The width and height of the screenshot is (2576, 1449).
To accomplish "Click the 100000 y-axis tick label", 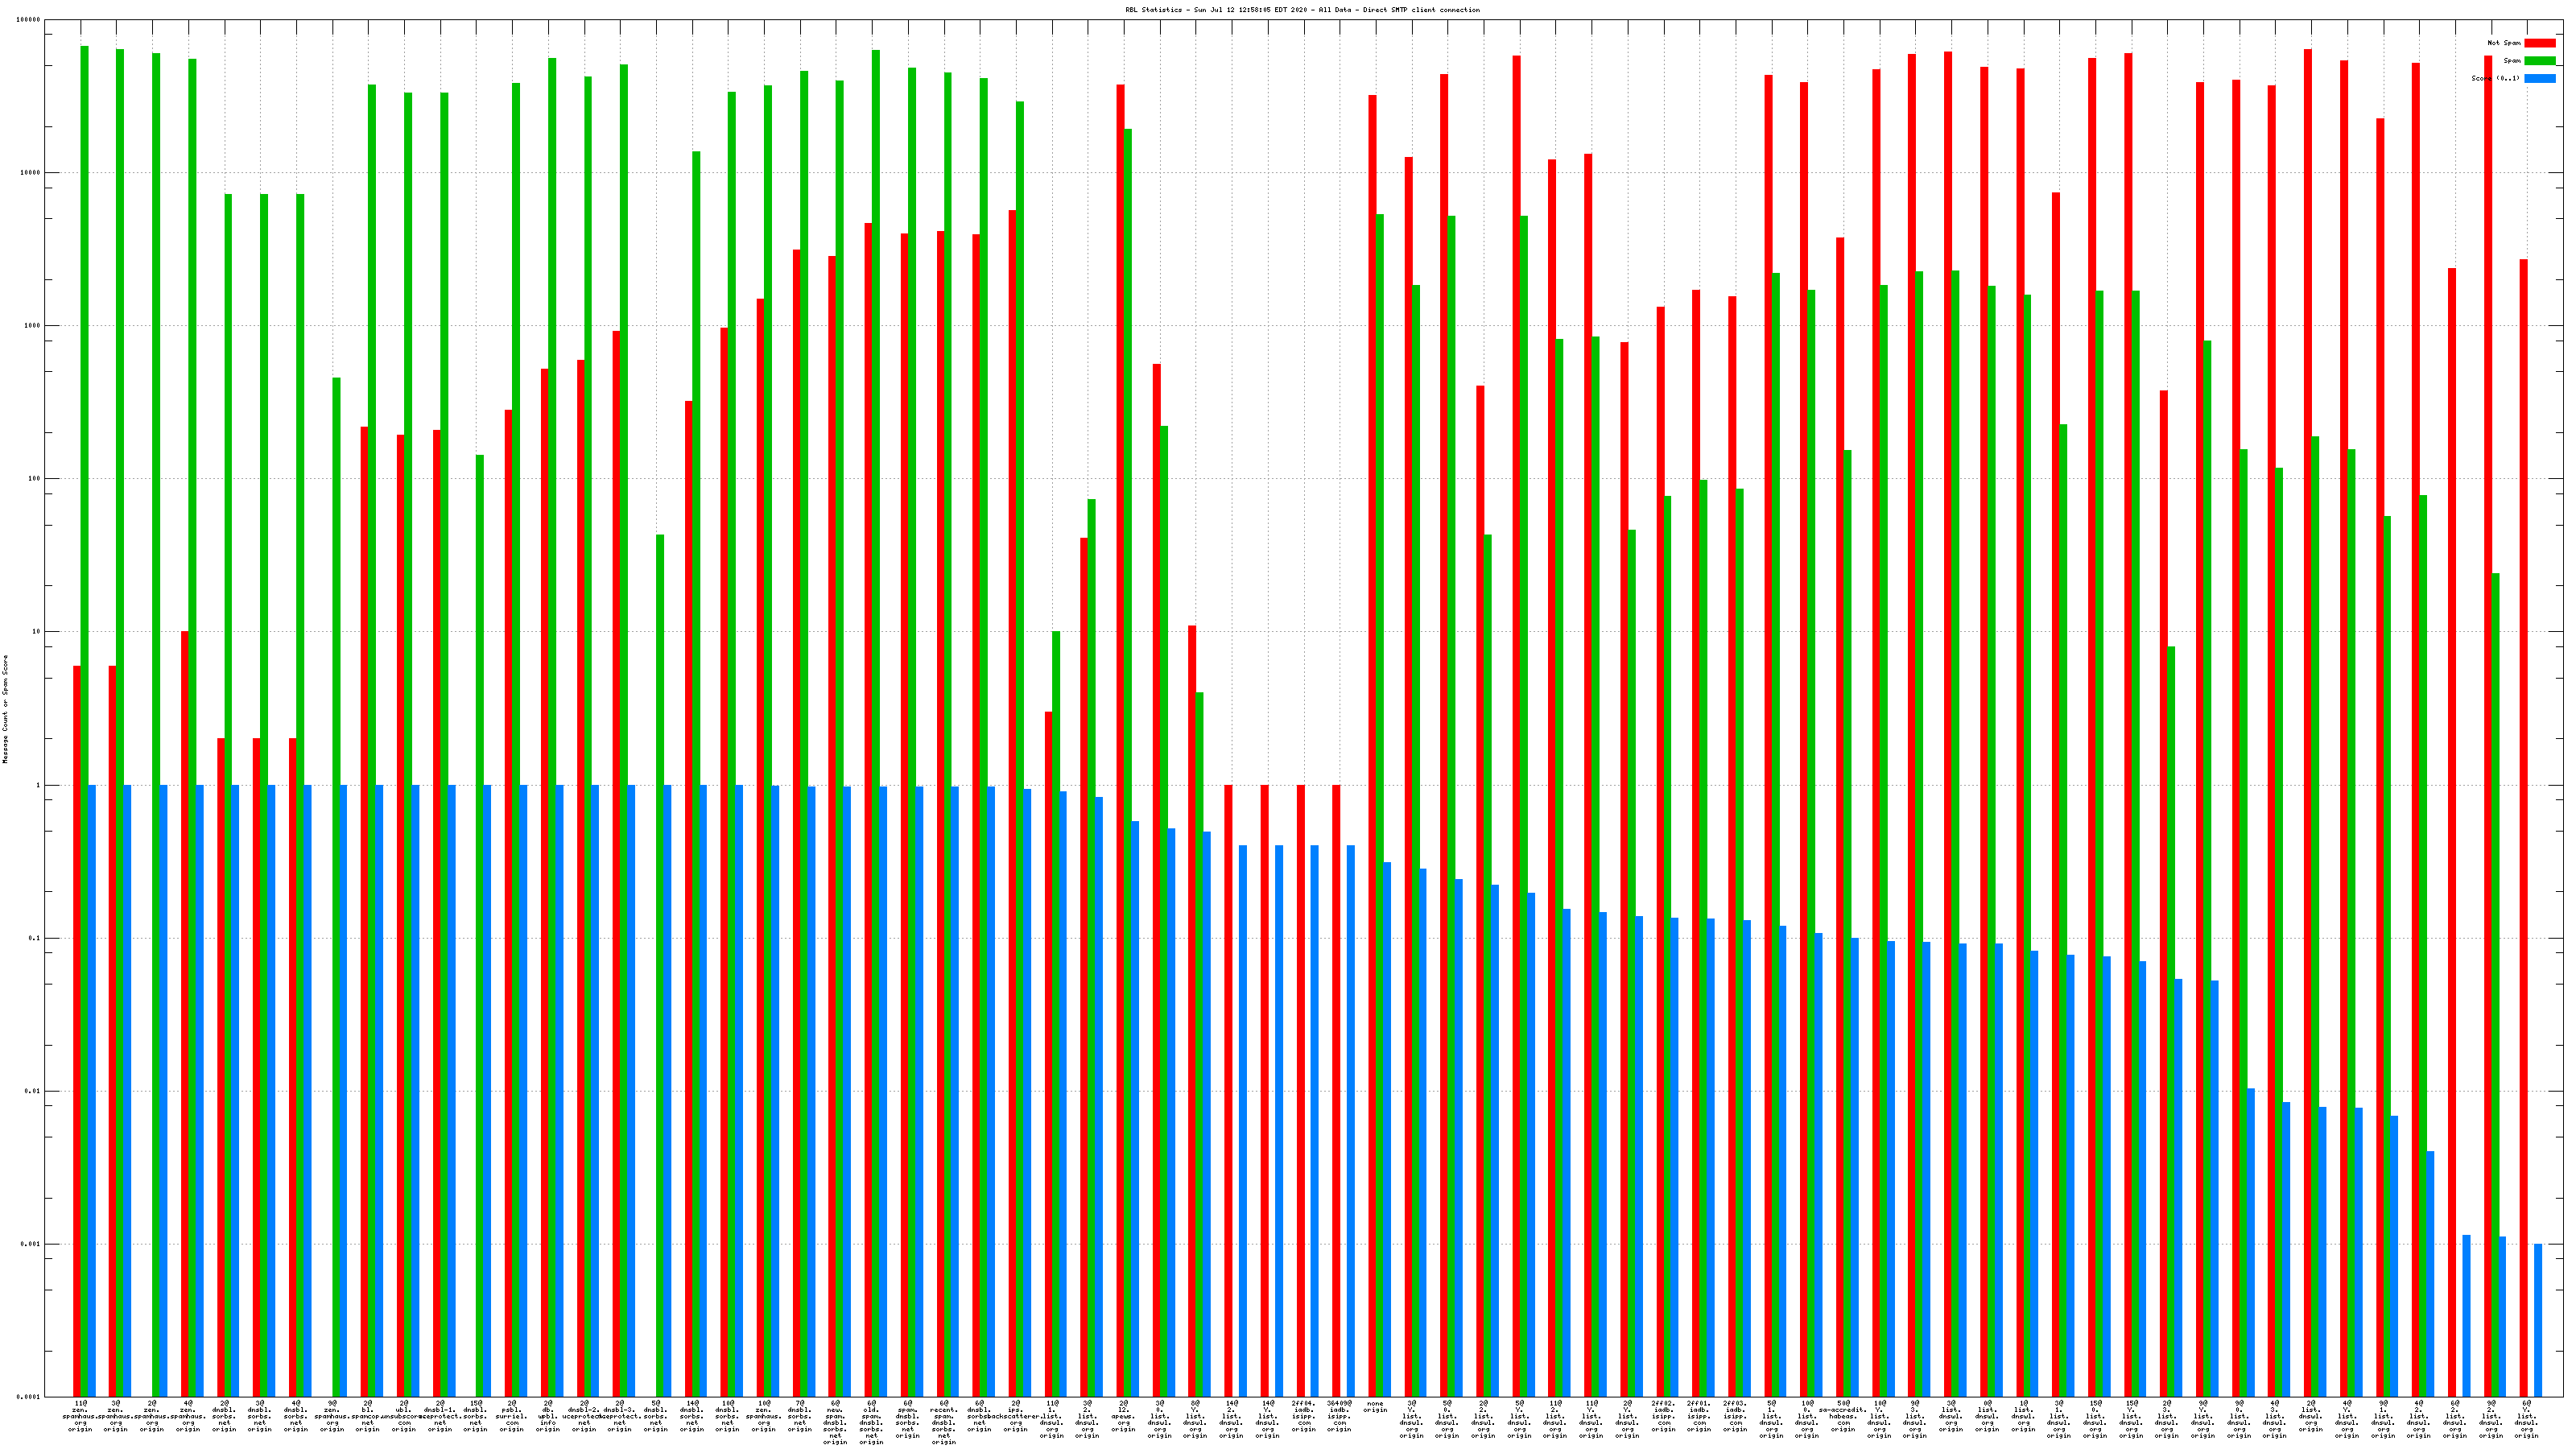I will [30, 20].
